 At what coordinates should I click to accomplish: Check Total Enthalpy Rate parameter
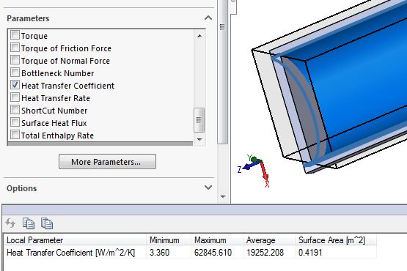point(15,135)
